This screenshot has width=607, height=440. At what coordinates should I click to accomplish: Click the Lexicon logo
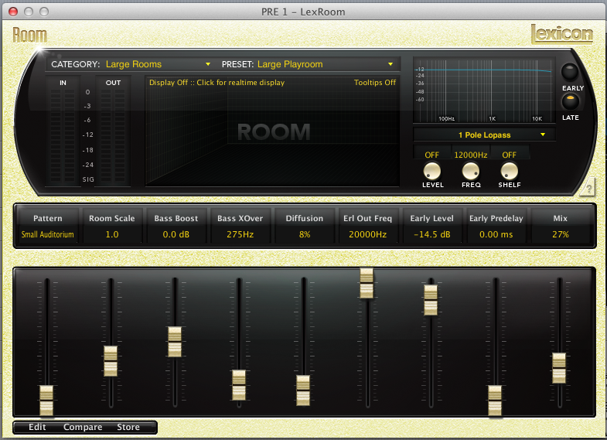click(x=561, y=34)
